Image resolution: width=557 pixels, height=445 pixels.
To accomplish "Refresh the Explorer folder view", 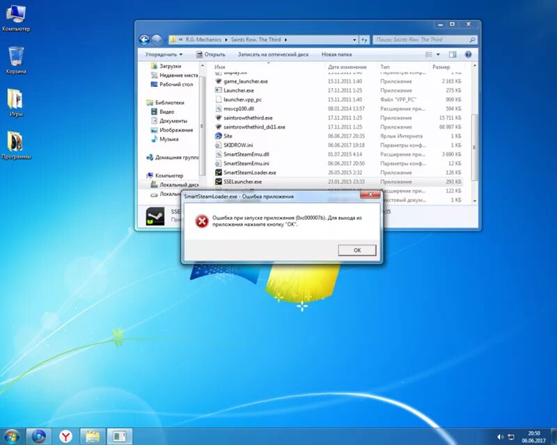I will 364,40.
